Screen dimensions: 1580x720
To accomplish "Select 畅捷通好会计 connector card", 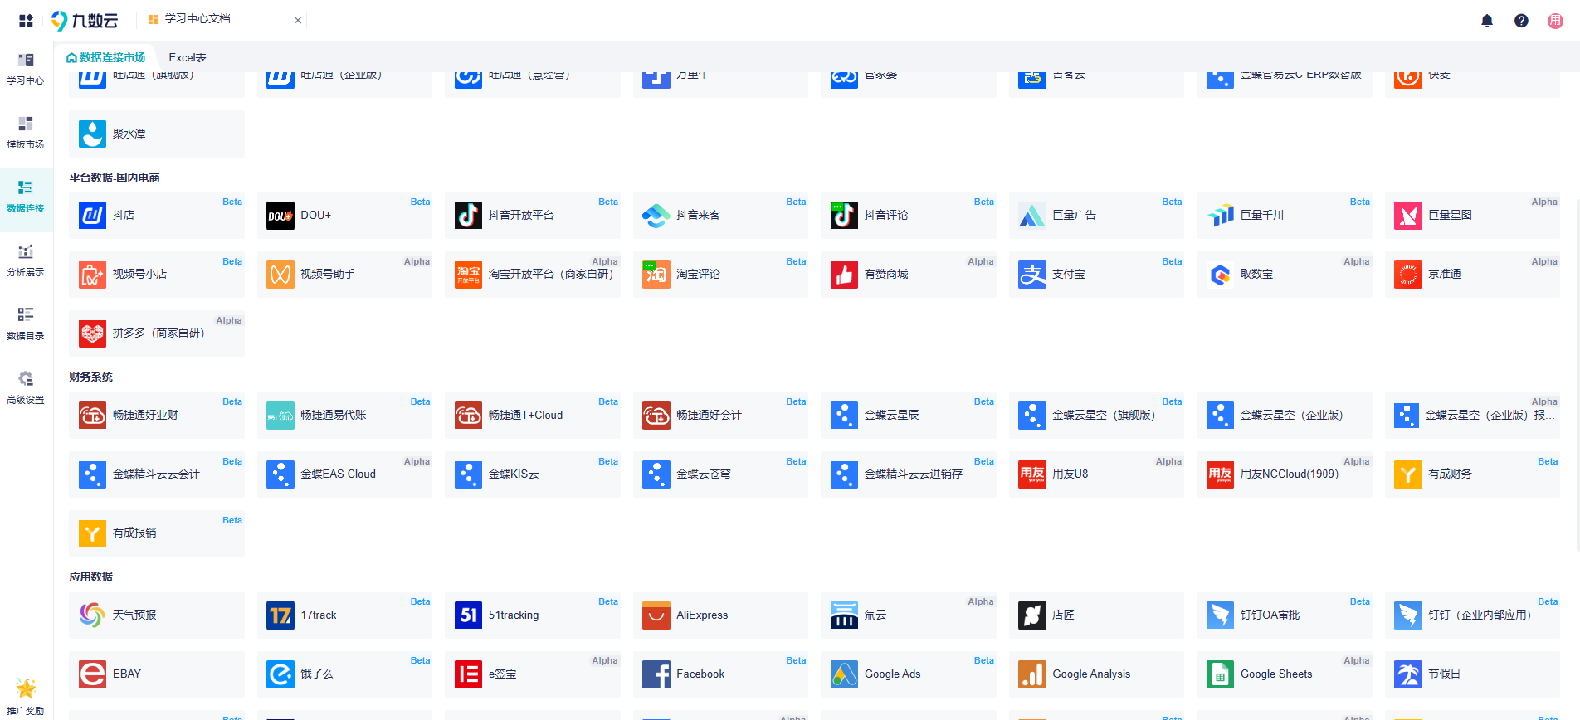I will pyautogui.click(x=720, y=415).
